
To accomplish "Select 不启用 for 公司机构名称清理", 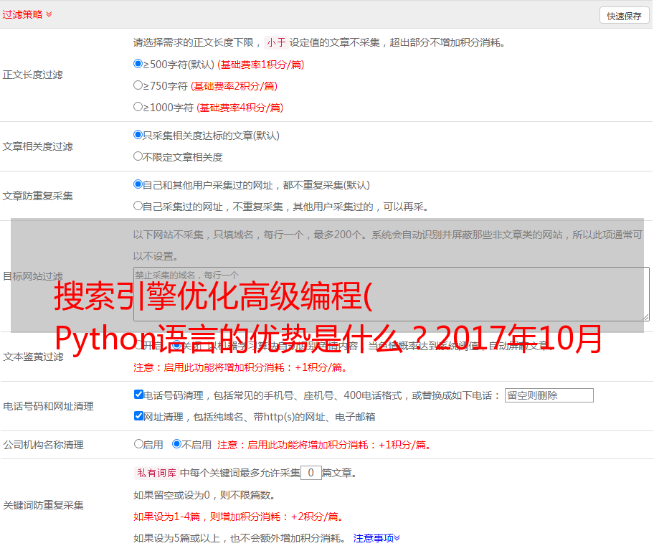I will [177, 444].
